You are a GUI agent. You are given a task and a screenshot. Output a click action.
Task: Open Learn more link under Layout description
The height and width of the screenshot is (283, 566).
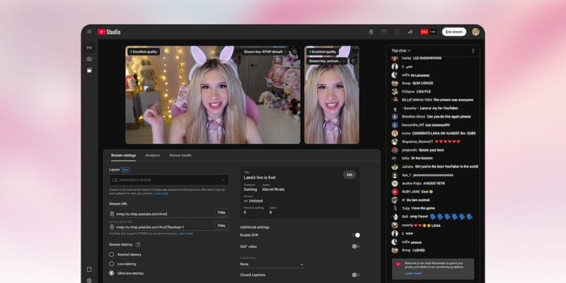click(161, 194)
